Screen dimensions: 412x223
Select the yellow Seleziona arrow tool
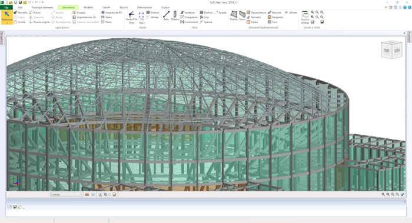[x=7, y=16]
